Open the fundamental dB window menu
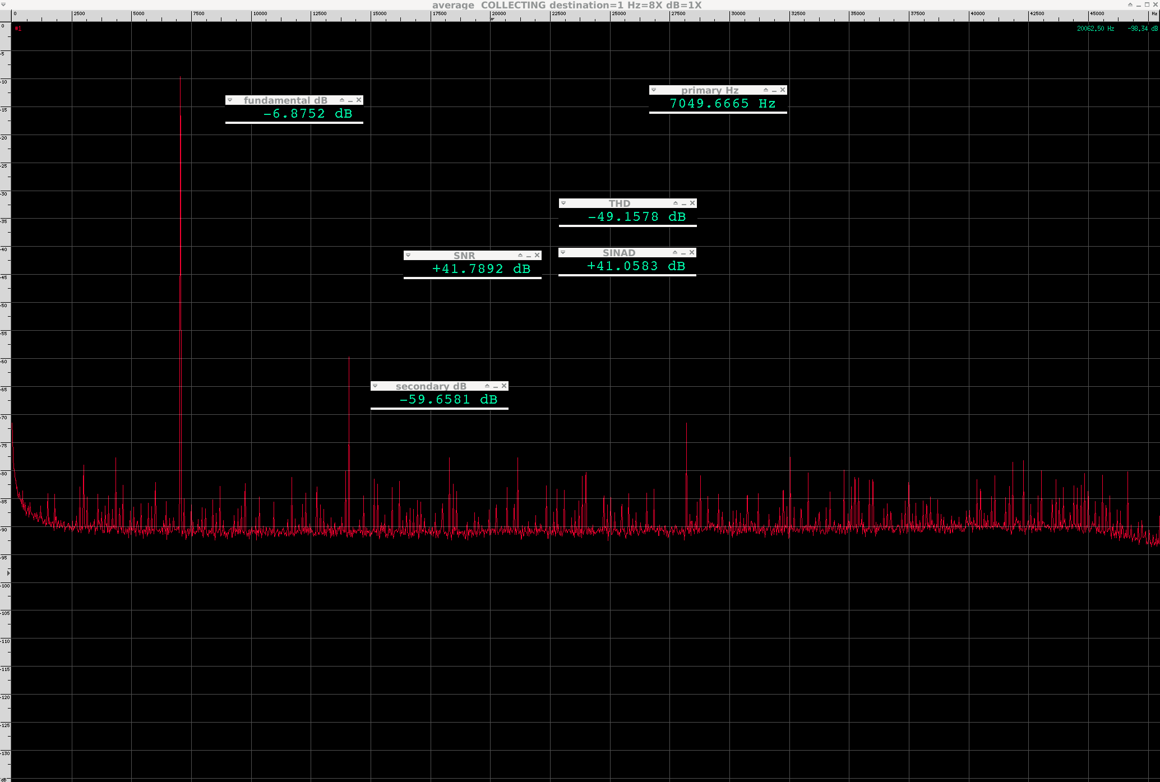This screenshot has width=1160, height=782. point(230,100)
